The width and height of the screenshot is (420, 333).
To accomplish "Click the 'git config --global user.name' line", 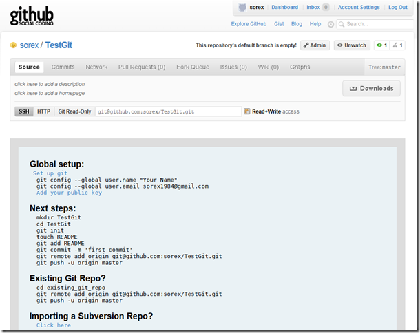I will 107,180.
